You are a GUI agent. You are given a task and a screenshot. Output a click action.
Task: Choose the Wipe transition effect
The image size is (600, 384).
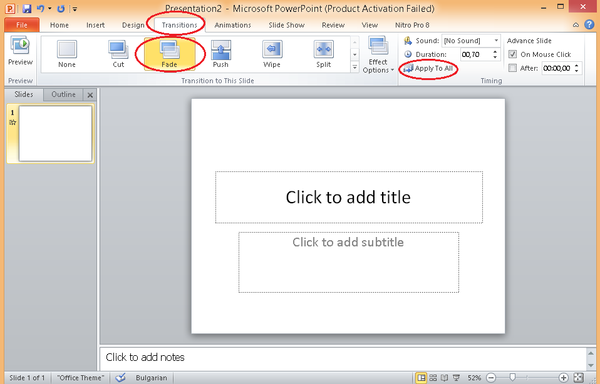272,54
